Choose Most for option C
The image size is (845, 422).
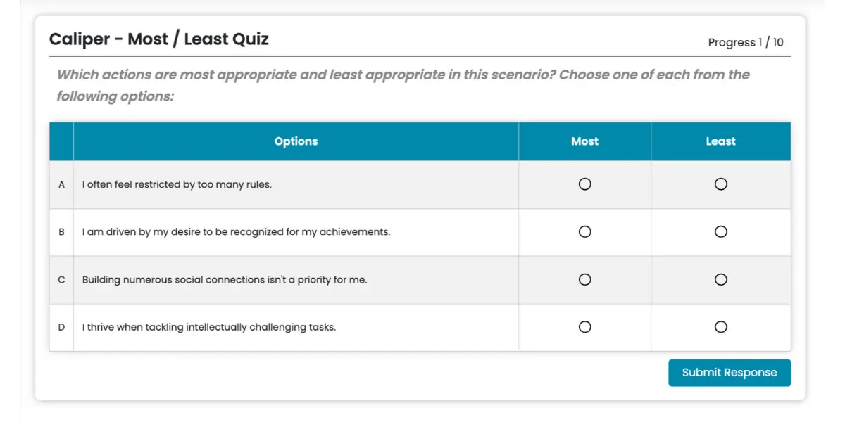(584, 279)
